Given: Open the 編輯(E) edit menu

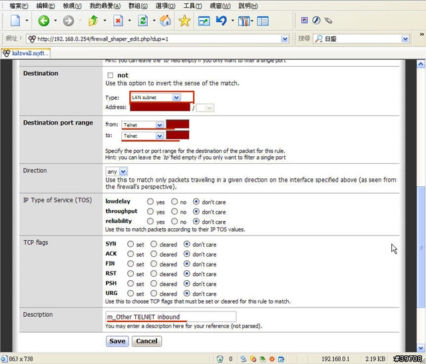Looking at the screenshot, I should pyautogui.click(x=45, y=6).
